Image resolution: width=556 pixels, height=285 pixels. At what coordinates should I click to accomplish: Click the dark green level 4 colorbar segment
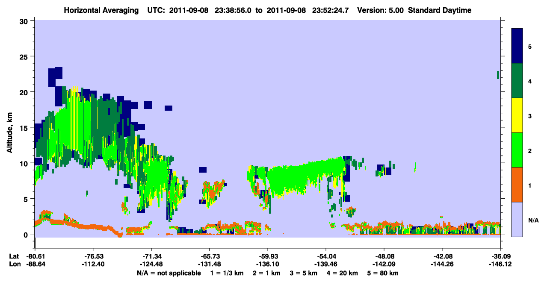point(517,81)
